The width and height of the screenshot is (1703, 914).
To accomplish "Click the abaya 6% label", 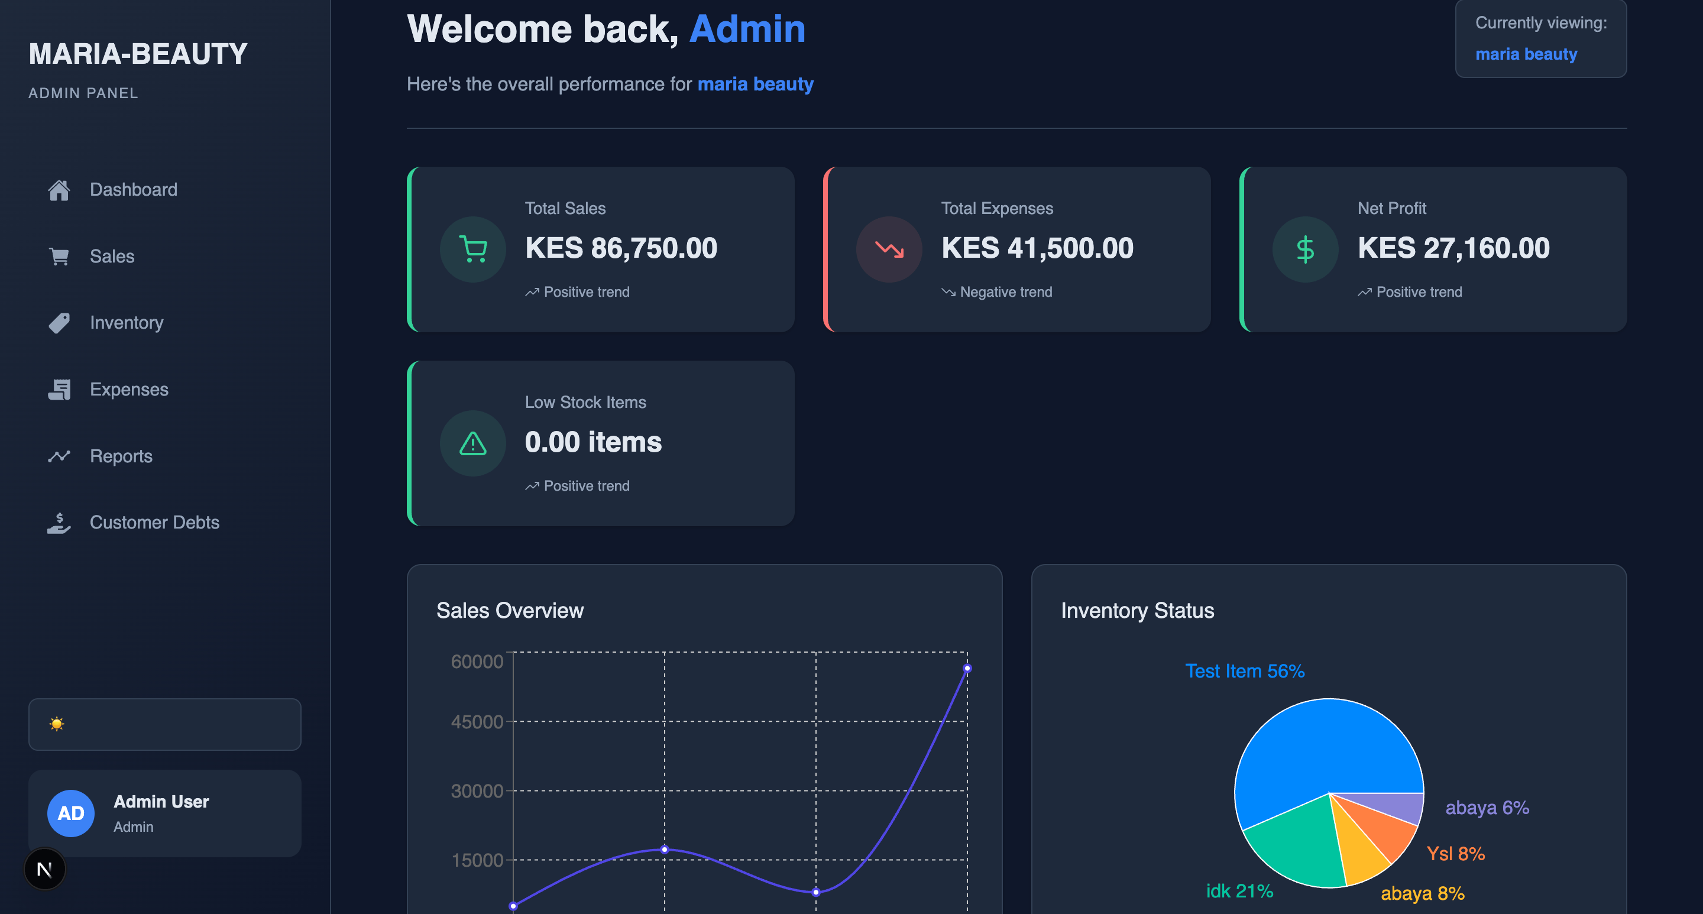I will click(x=1487, y=808).
